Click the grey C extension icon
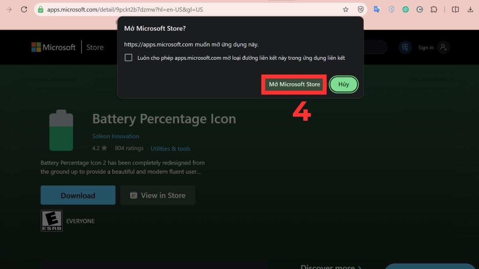This screenshot has width=479, height=269. coord(420,9)
